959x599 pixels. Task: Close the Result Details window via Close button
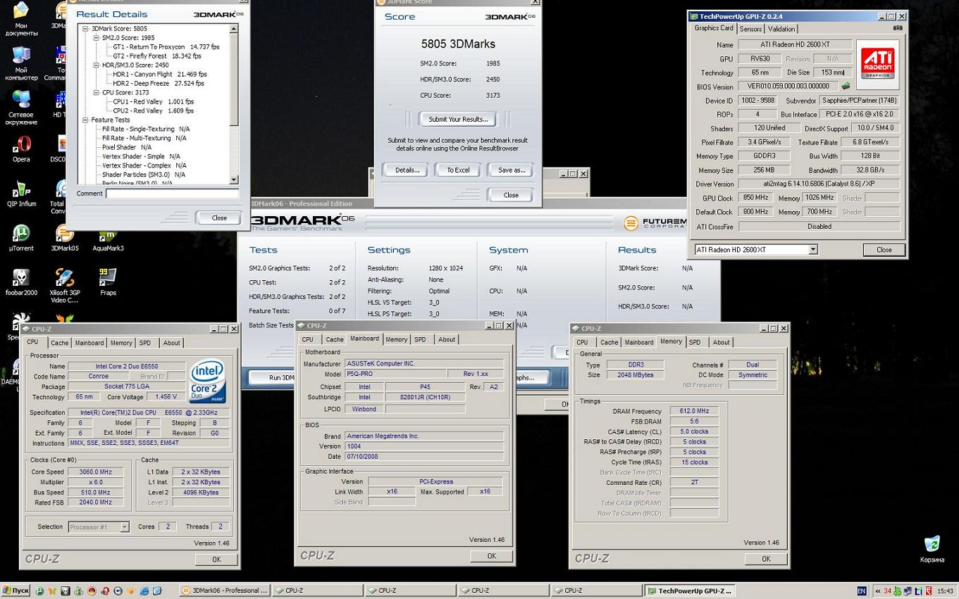pos(219,217)
